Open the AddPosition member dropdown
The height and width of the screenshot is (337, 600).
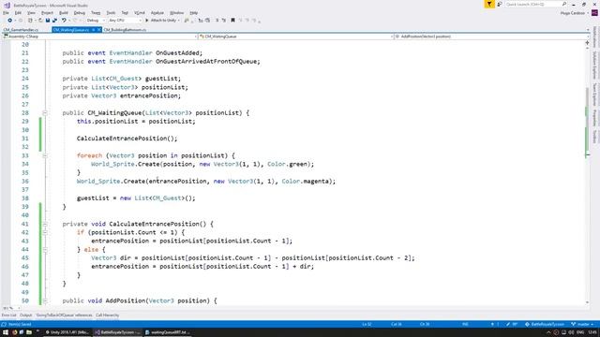pyautogui.click(x=491, y=37)
